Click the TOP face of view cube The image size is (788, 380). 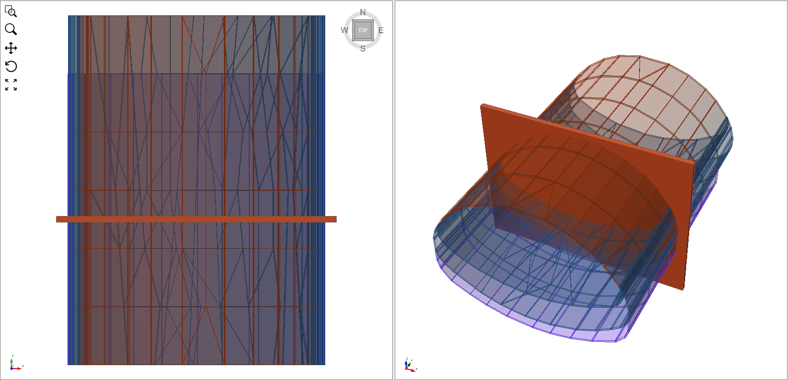(363, 30)
